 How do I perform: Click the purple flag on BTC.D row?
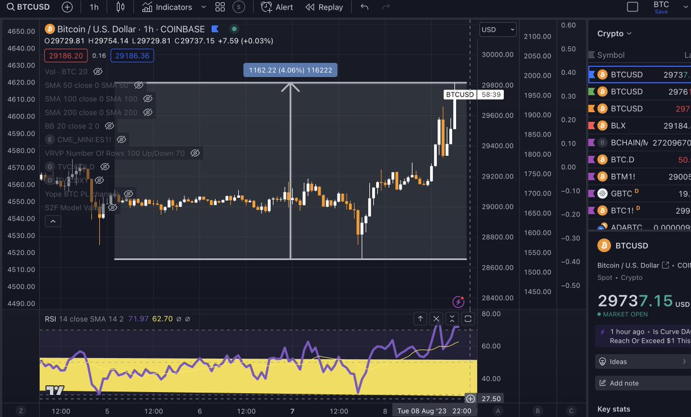(x=591, y=159)
